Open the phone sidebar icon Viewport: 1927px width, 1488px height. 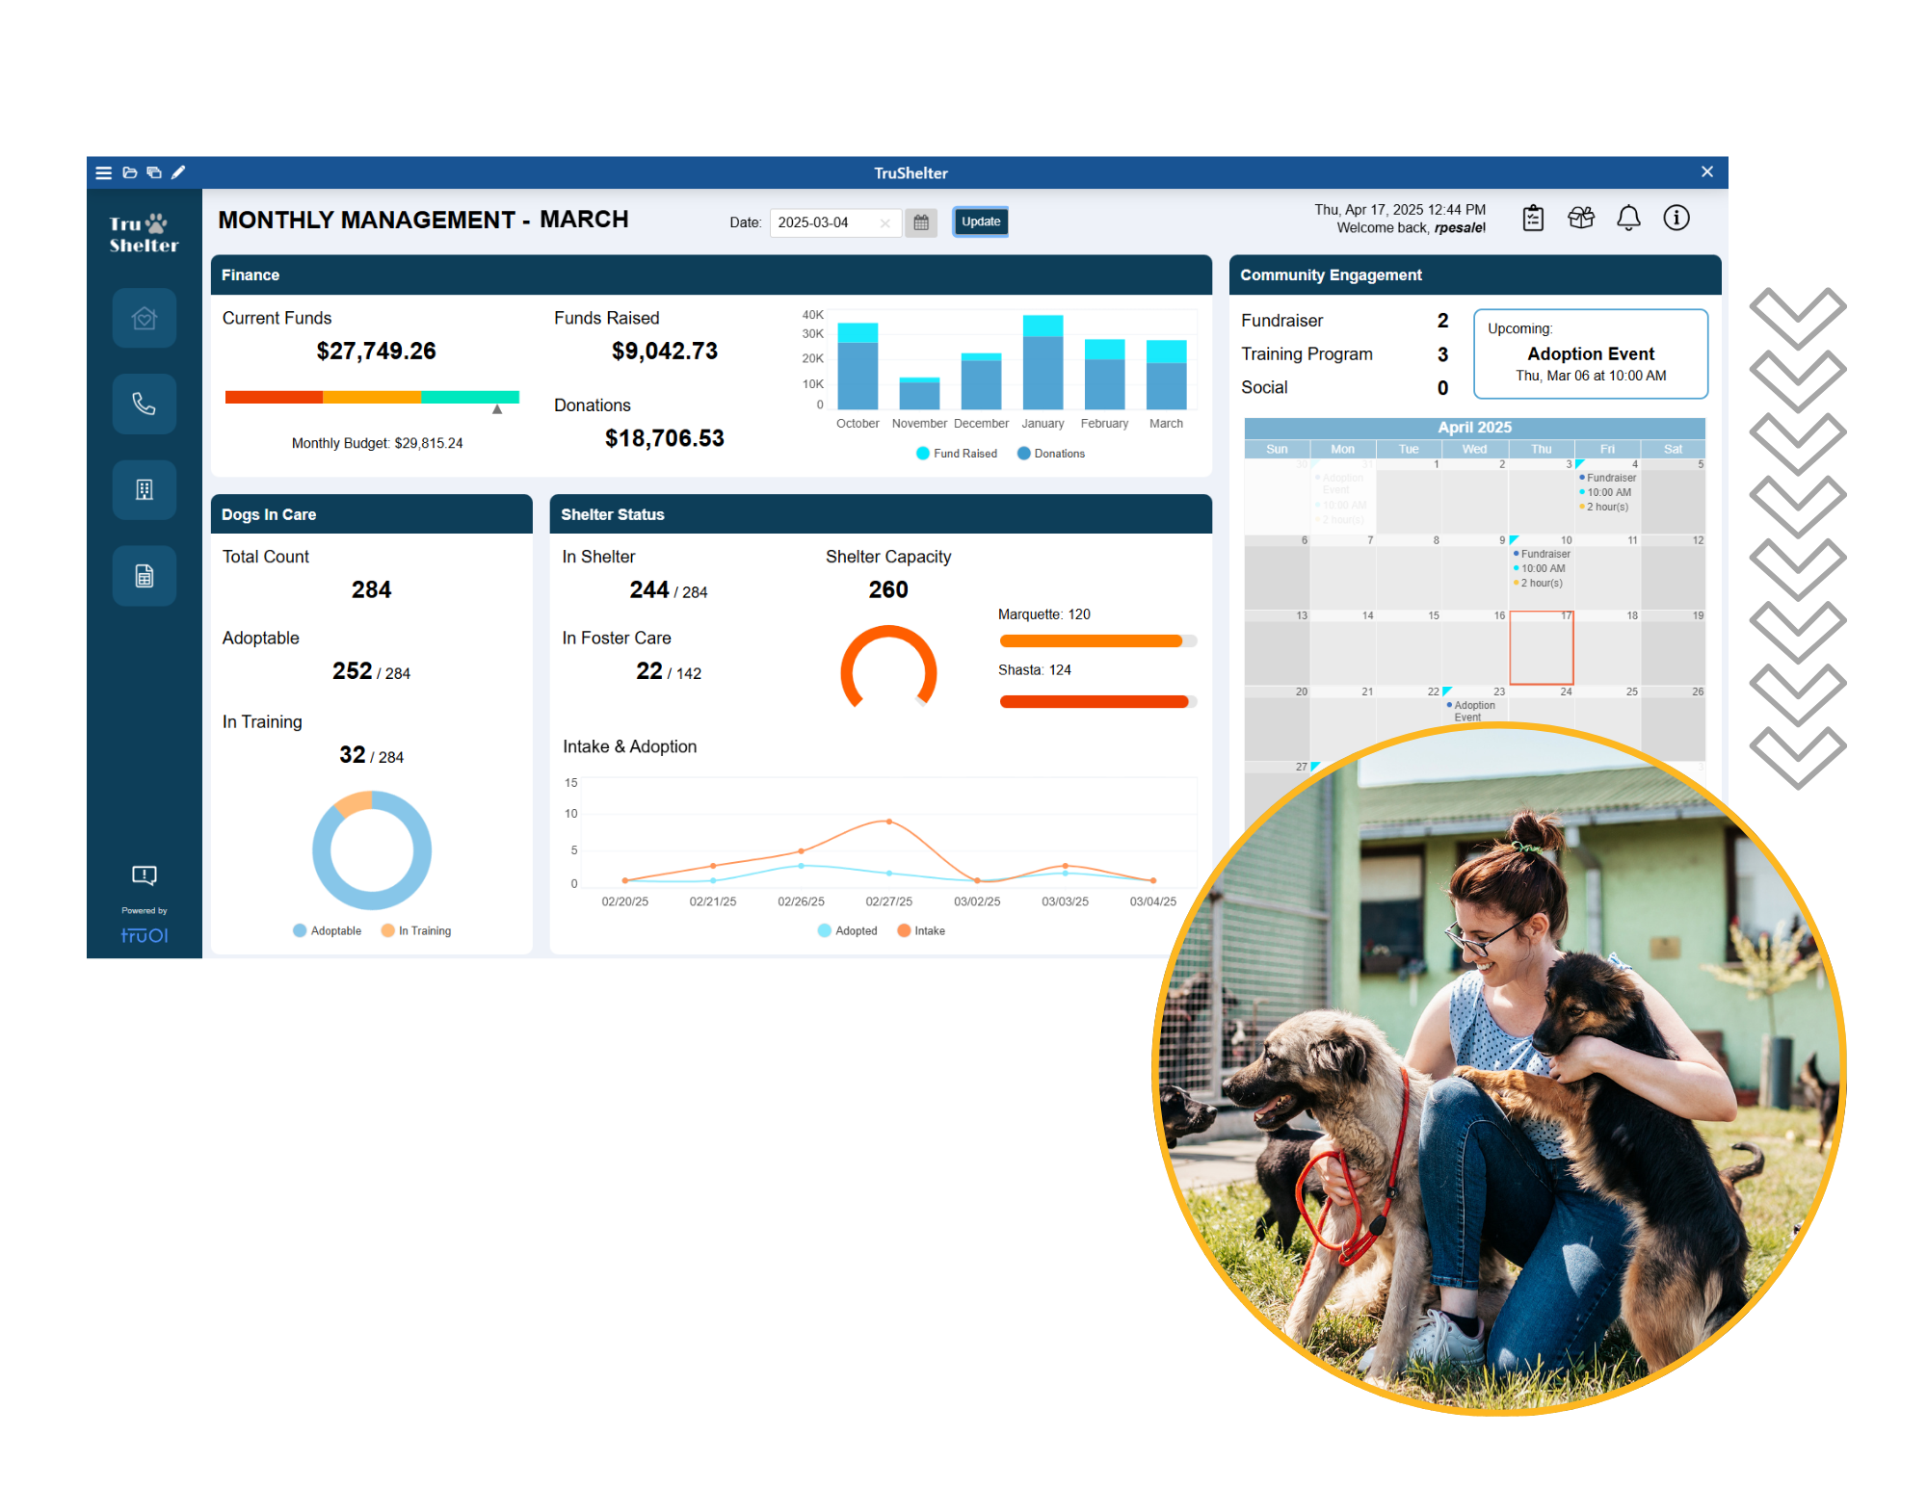pos(145,404)
